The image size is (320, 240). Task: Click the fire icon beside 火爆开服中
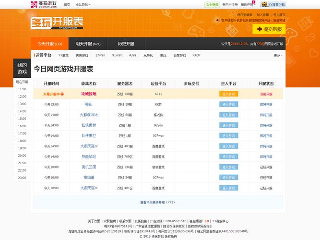[x=62, y=94]
